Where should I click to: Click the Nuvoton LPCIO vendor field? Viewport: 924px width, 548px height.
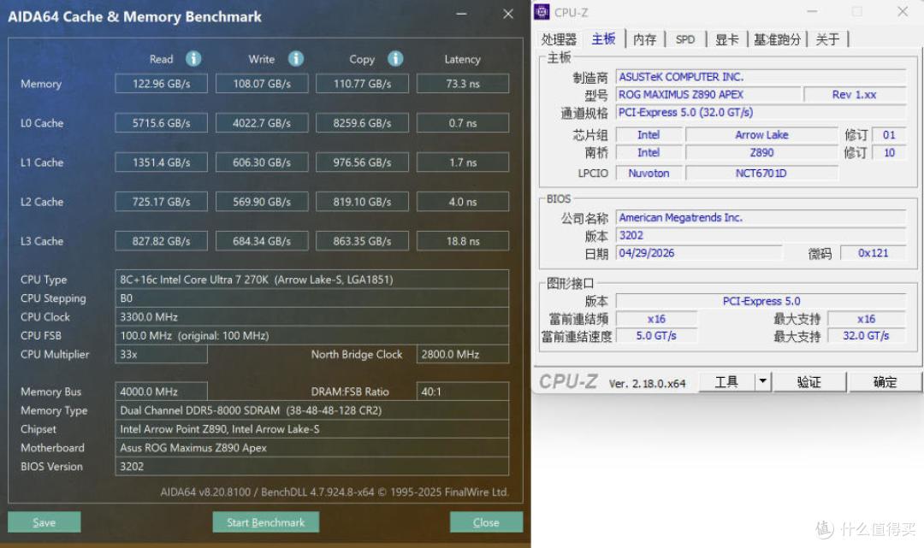click(649, 173)
